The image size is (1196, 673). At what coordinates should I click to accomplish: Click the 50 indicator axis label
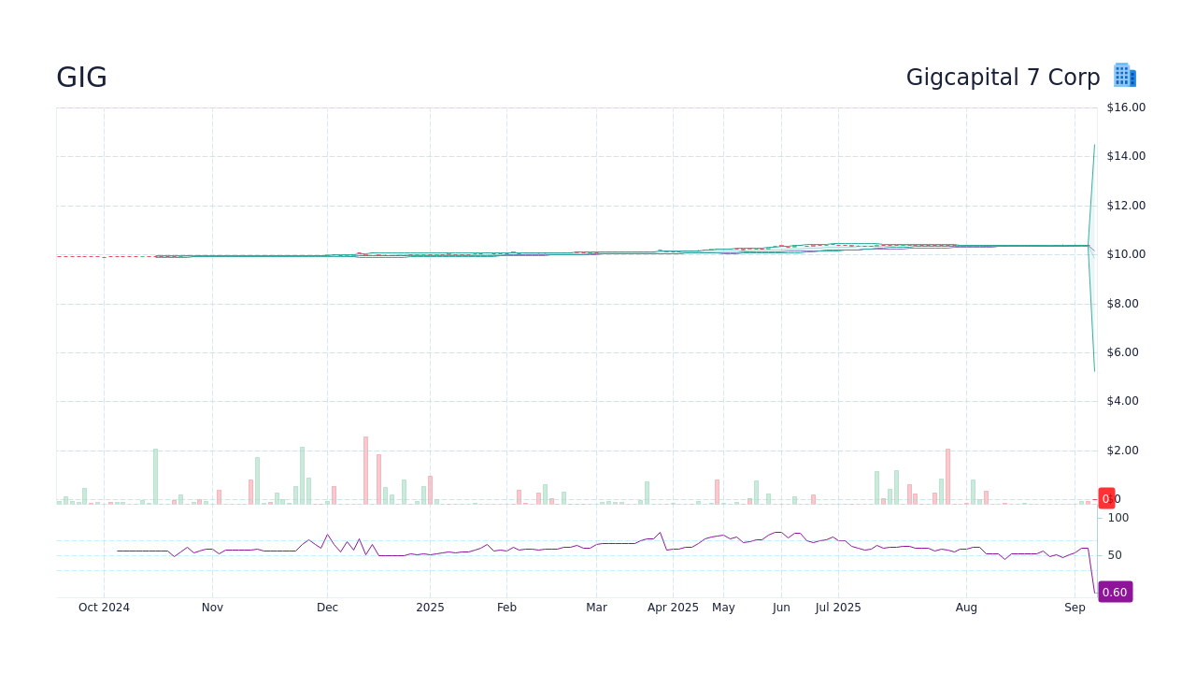1115,555
